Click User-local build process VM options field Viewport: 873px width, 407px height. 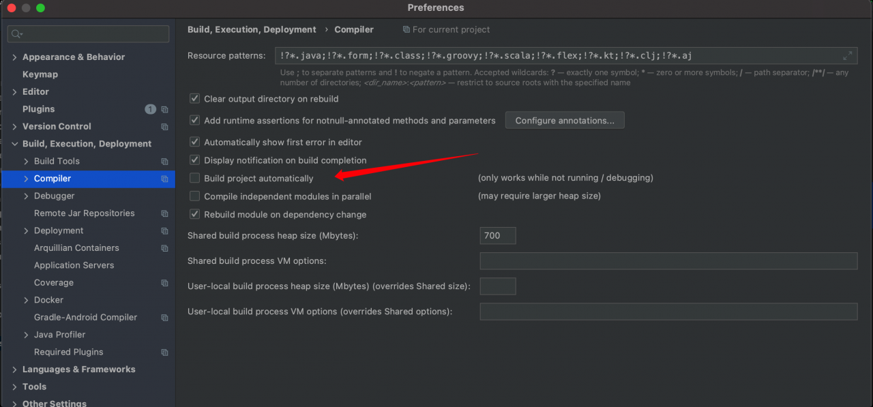(668, 312)
